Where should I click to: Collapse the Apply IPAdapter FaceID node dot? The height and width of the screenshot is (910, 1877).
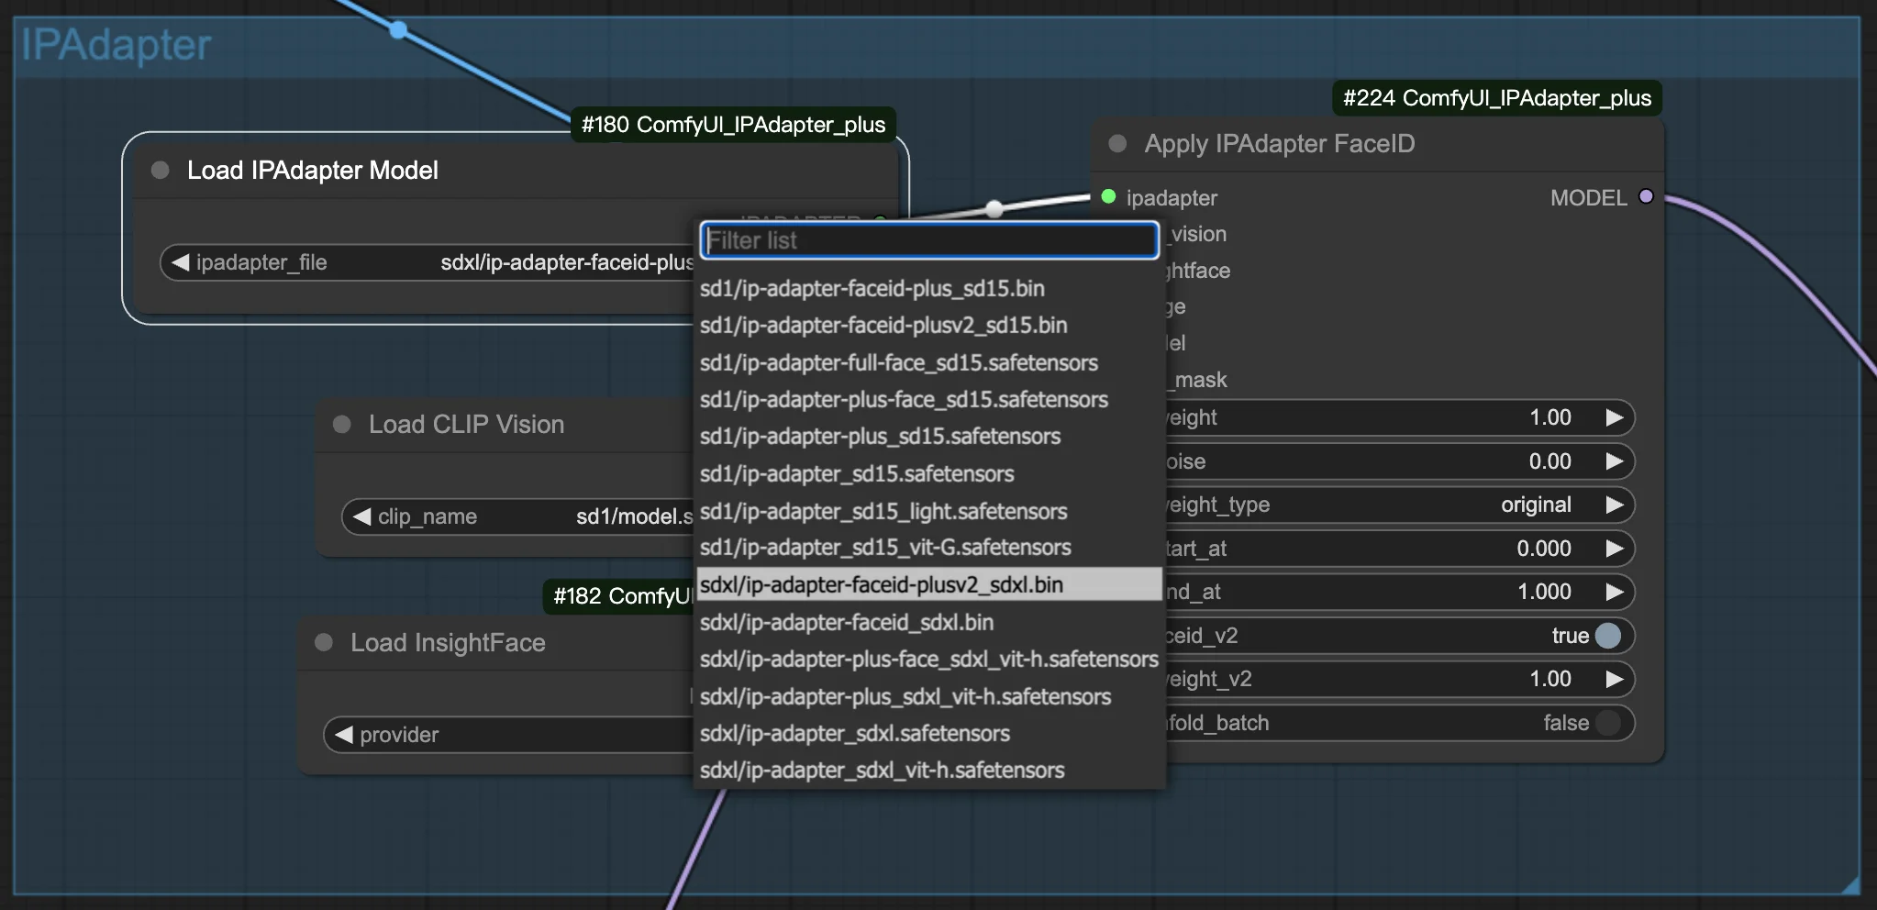1117,144
